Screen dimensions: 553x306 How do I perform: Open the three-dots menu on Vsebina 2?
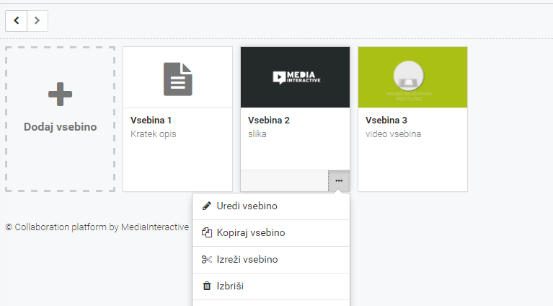point(339,180)
